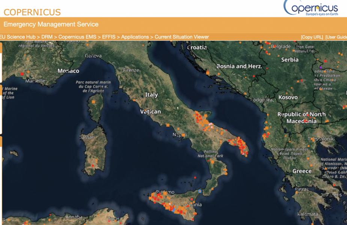Click the Thessaloniki city label
The image size is (347, 225).
321,139
